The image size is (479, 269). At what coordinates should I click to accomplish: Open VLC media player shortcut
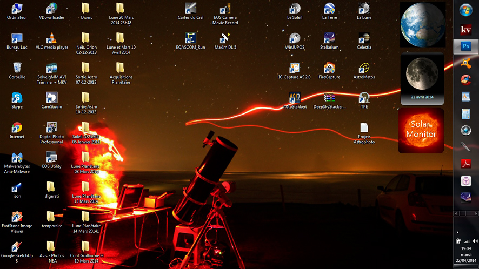pos(51,41)
